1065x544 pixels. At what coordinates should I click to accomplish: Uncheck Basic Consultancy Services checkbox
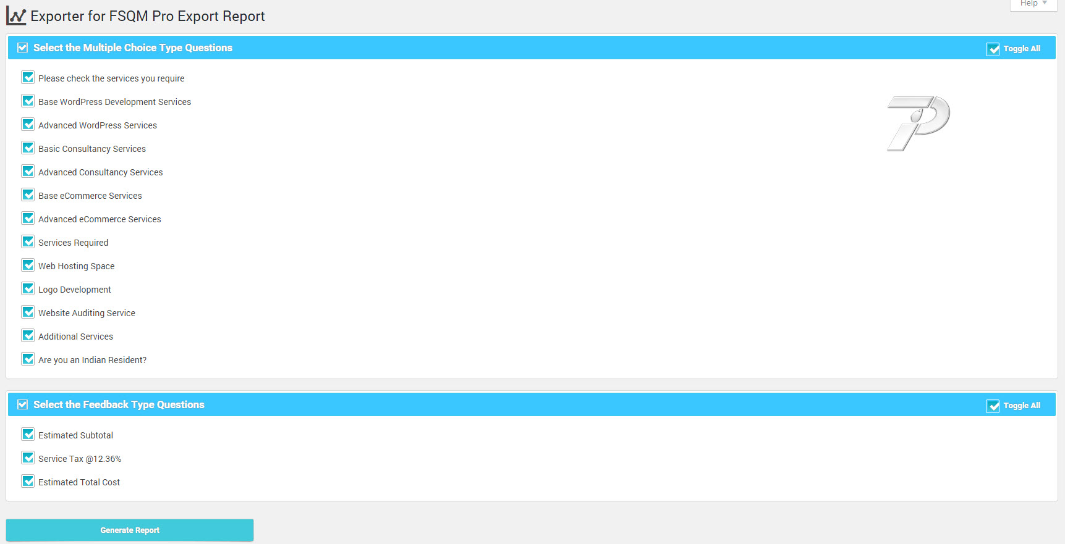coord(28,148)
